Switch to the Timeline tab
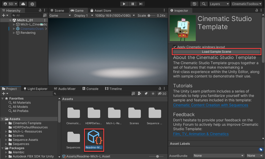265x159 pixels. click(113, 89)
